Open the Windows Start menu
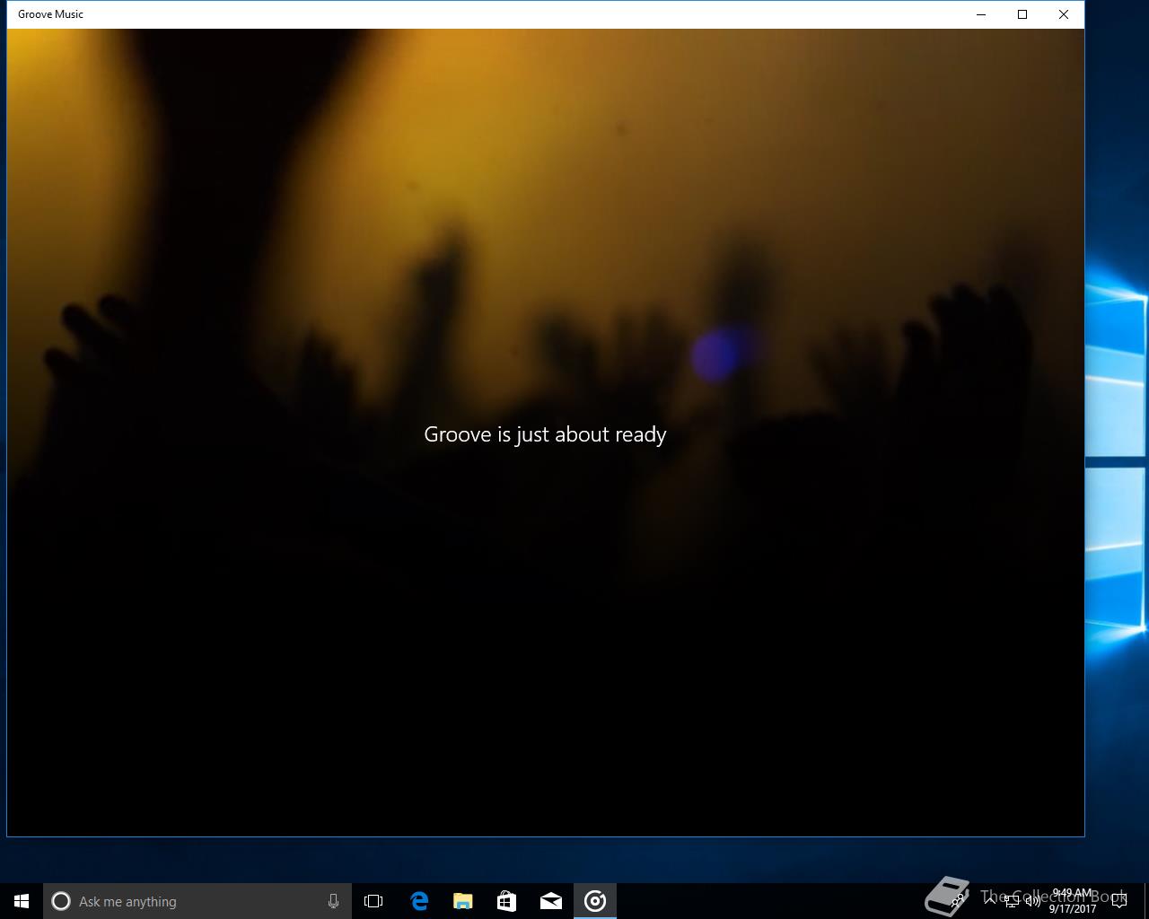Viewport: 1149px width, 919px height. (x=22, y=901)
